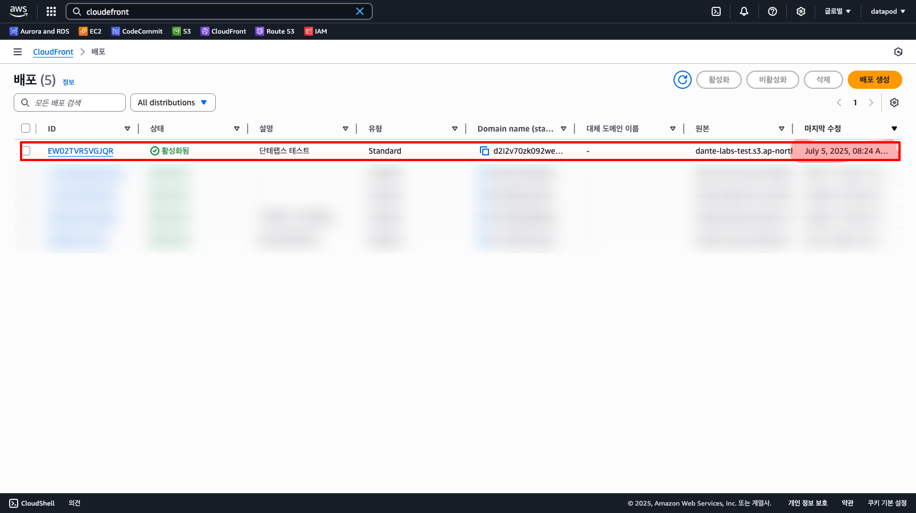Image resolution: width=916 pixels, height=513 pixels.
Task: Select the EW02TVR5VGJQR row checkbox
Action: [26, 151]
